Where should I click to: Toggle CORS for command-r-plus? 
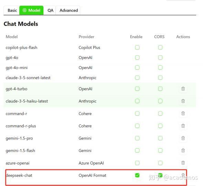tap(160, 126)
